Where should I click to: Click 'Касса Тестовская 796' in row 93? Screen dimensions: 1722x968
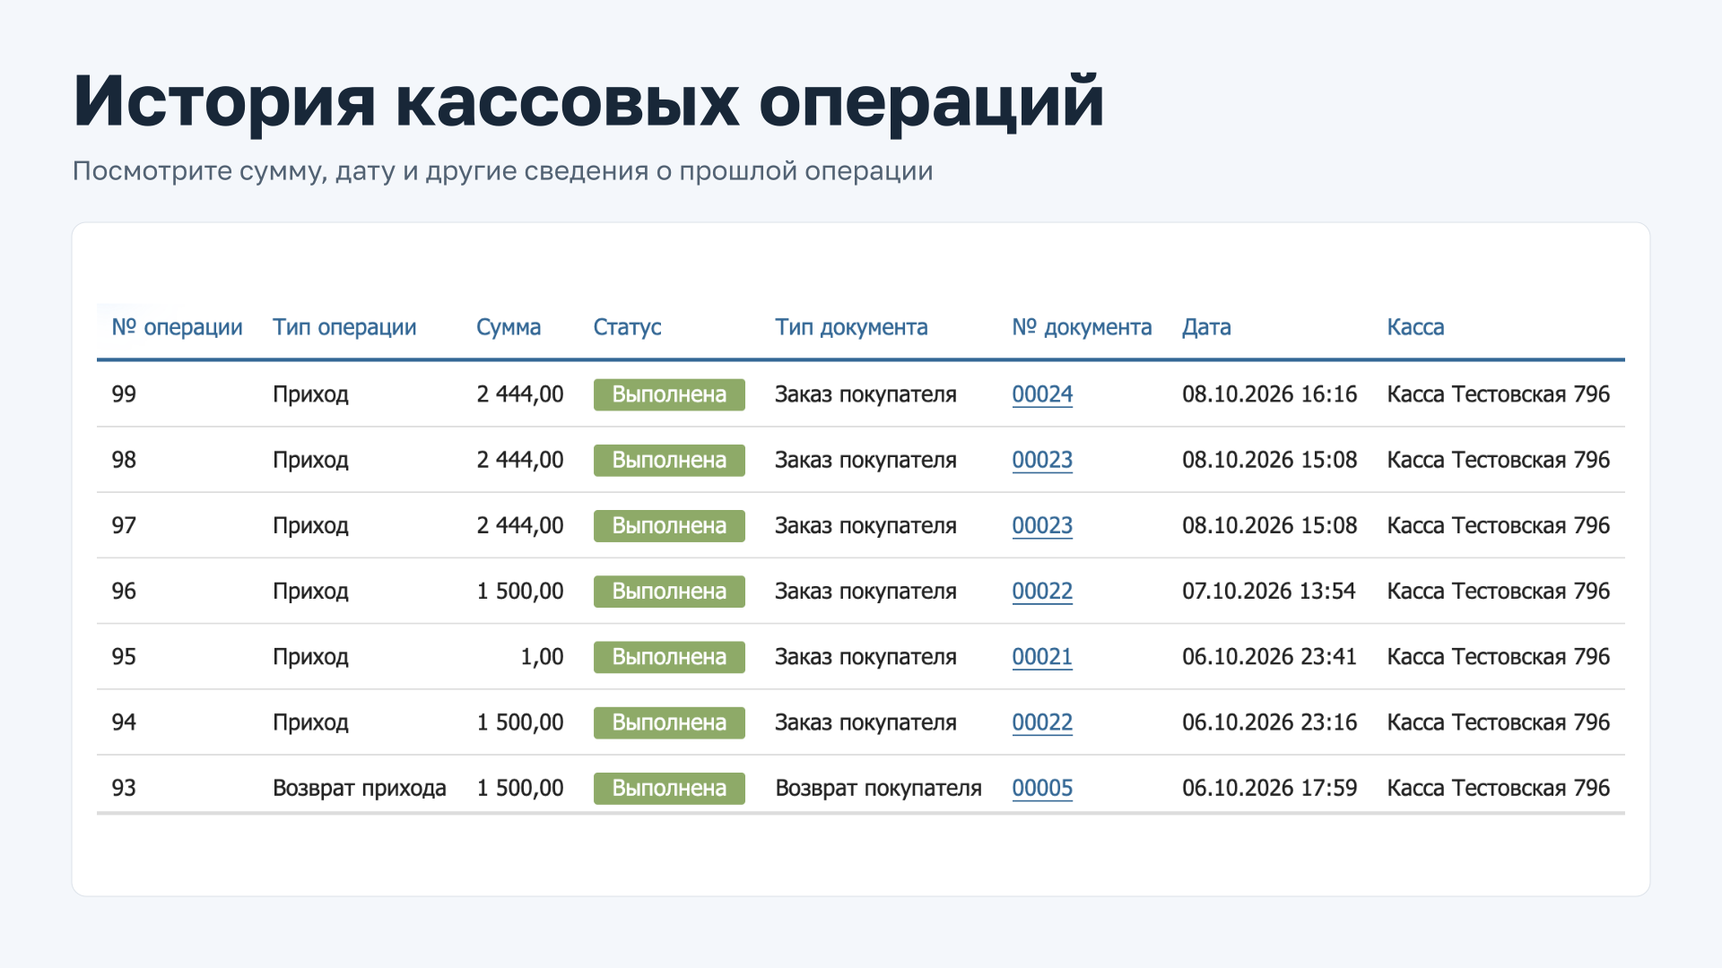coord(1498,788)
